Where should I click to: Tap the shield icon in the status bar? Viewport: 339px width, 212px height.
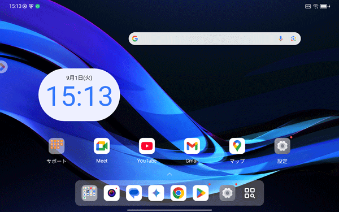point(31,6)
